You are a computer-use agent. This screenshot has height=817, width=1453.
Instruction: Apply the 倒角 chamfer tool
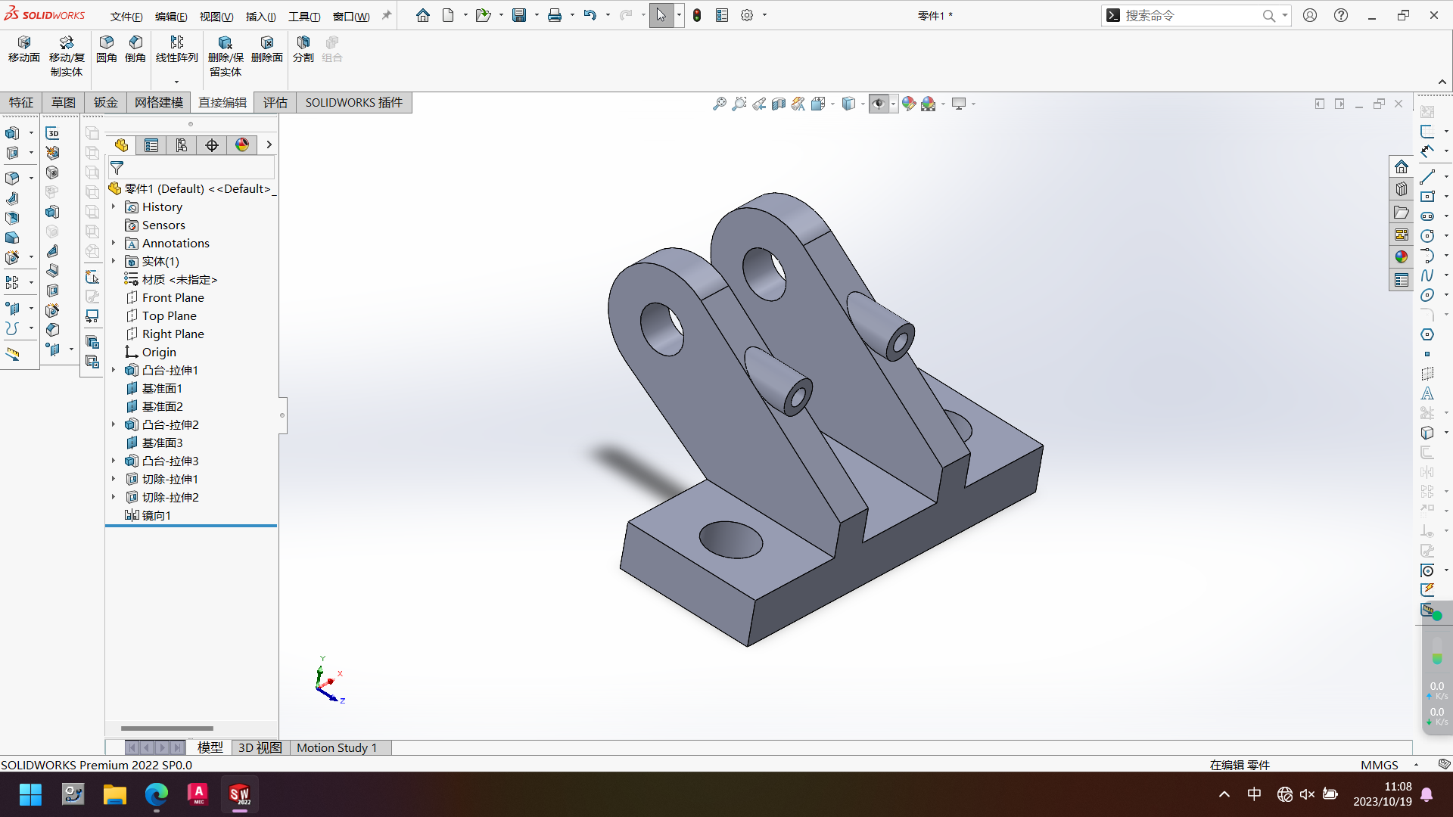pyautogui.click(x=135, y=49)
